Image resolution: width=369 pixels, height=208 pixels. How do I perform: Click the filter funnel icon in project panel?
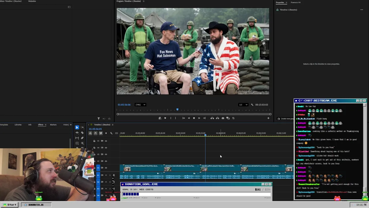click(99, 118)
